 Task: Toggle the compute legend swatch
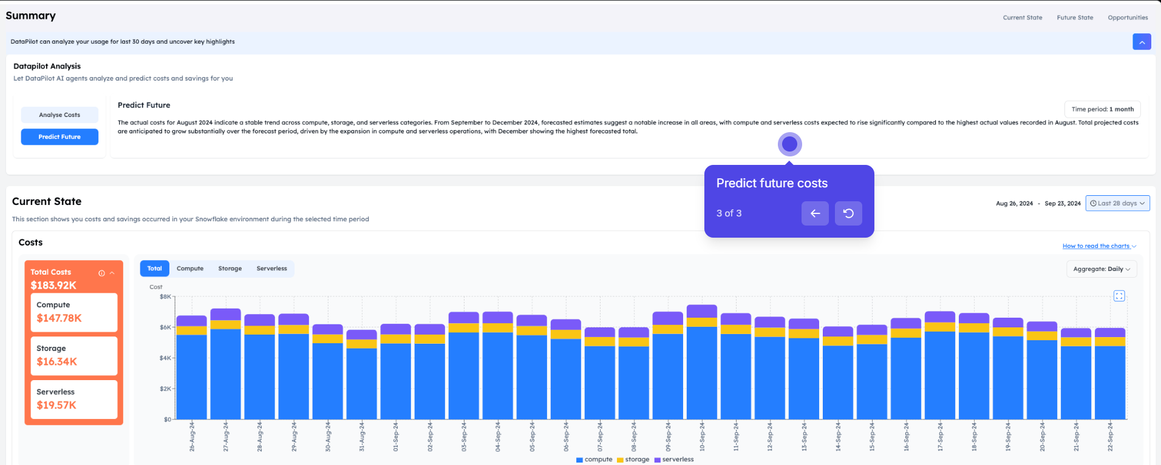(x=579, y=460)
